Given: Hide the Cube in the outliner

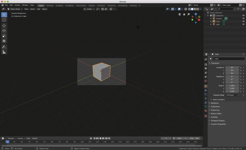Looking at the screenshot, I should (244, 21).
